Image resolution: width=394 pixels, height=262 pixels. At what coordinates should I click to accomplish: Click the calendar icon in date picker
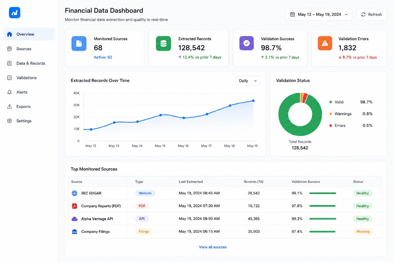(x=292, y=14)
